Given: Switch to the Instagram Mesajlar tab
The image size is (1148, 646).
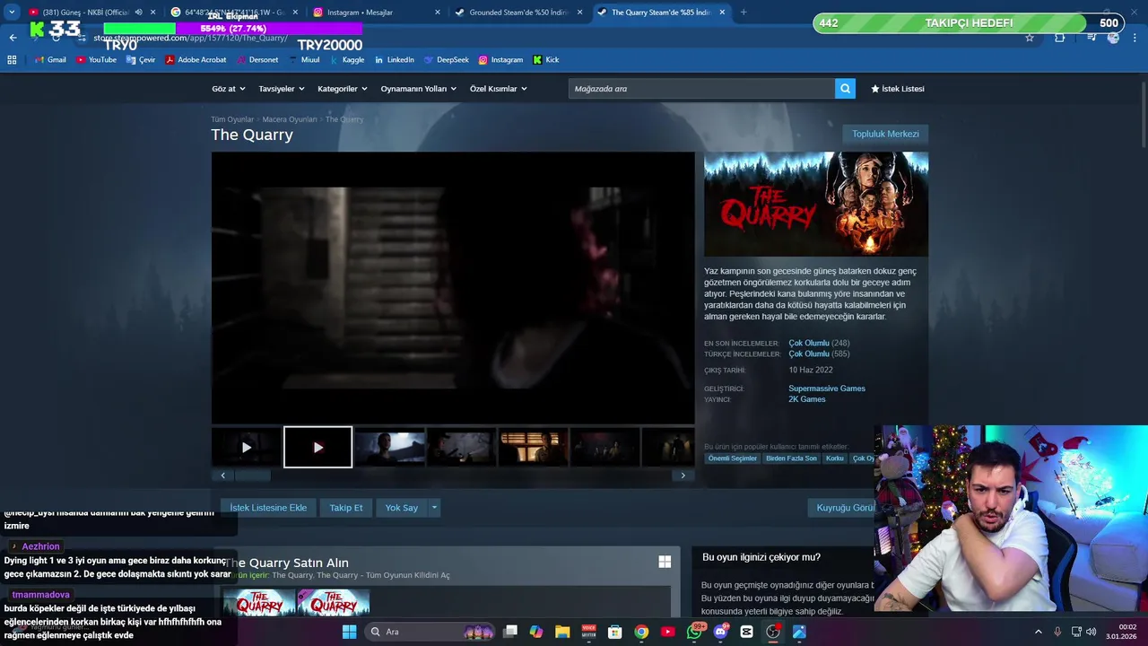Looking at the screenshot, I should click(x=377, y=13).
